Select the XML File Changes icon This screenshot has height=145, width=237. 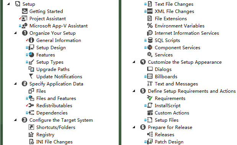[x=150, y=11]
